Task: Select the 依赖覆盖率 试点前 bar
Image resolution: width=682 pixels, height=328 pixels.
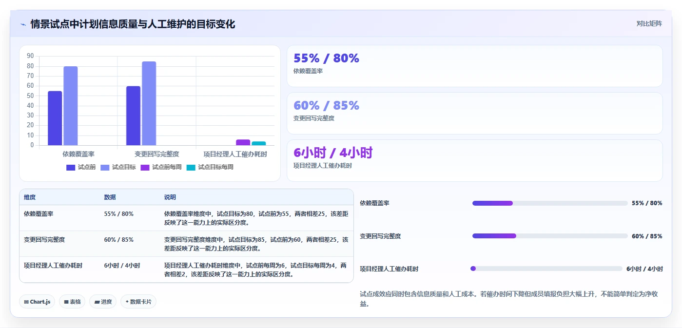Action: pyautogui.click(x=55, y=118)
